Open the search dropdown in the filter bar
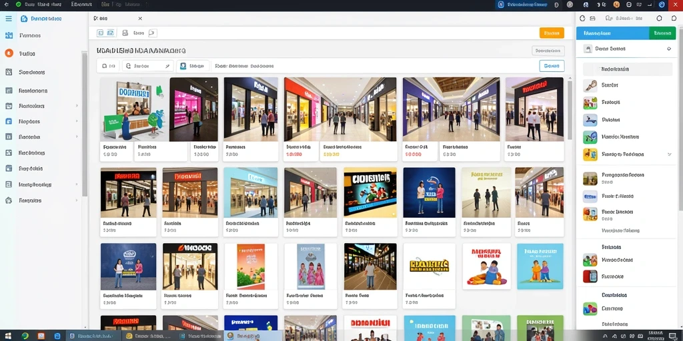The image size is (683, 341). [x=148, y=66]
